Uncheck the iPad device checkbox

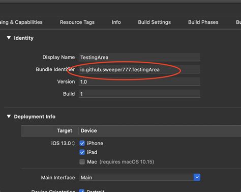(82, 152)
